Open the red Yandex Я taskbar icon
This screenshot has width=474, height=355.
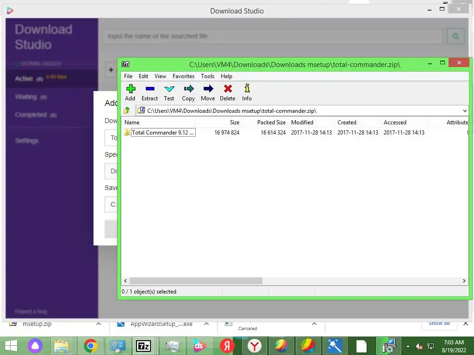click(227, 346)
